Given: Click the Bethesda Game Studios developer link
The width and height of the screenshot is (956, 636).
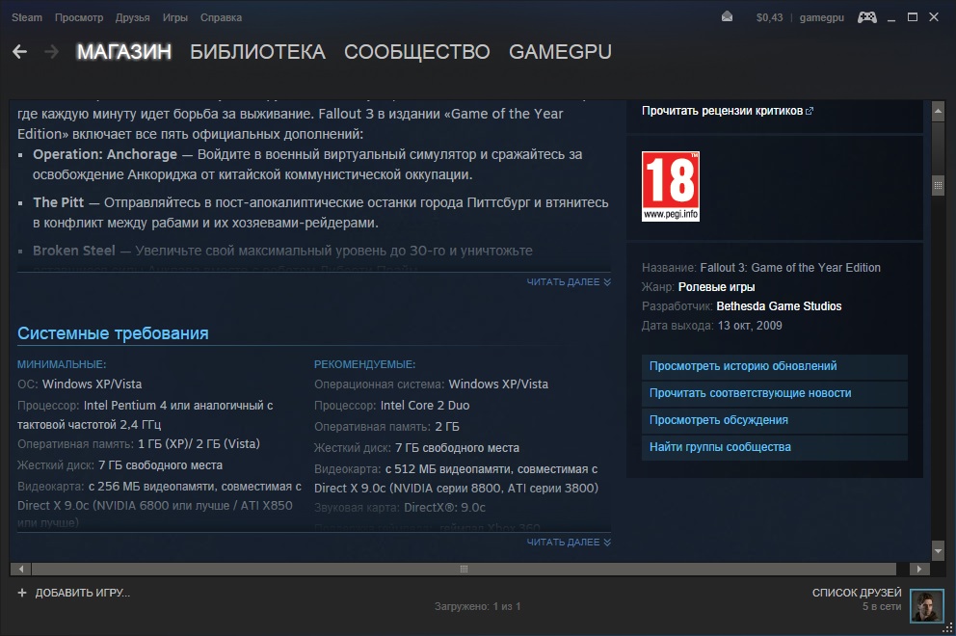Looking at the screenshot, I should 779,306.
